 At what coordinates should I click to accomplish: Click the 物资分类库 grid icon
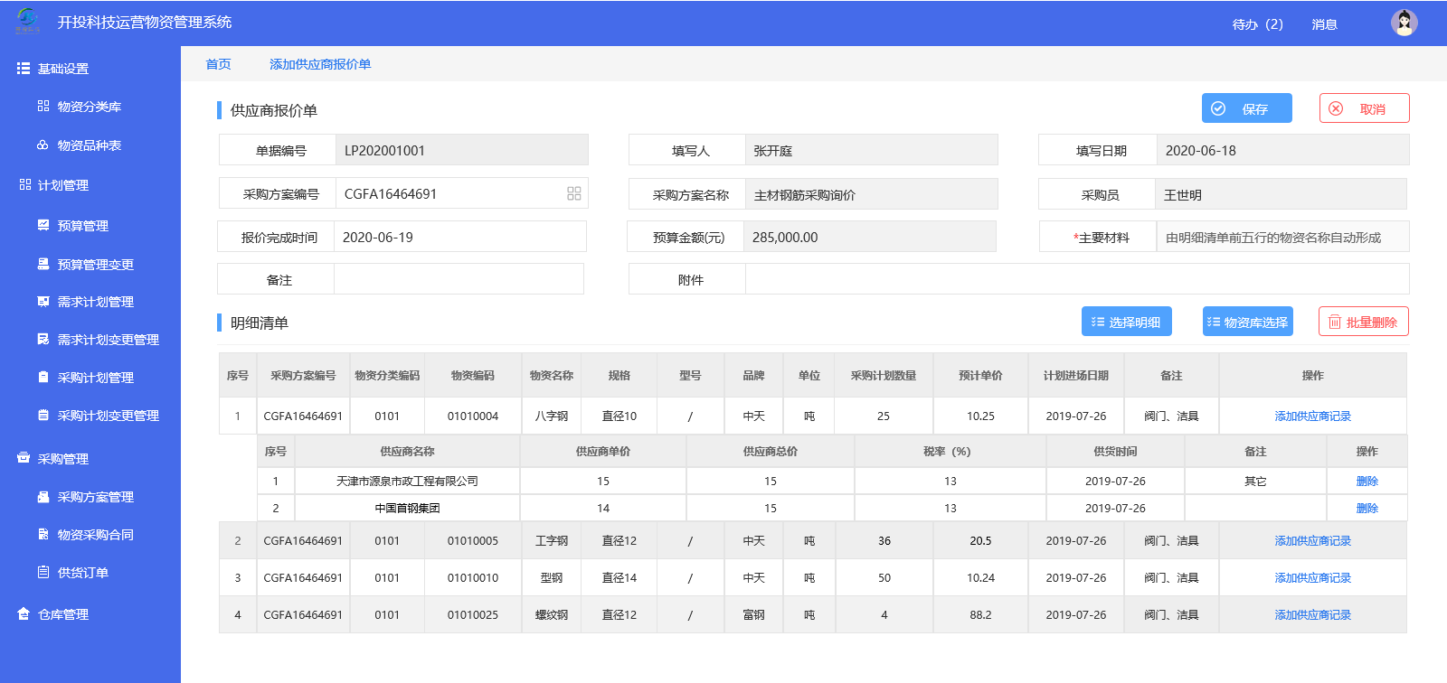pos(43,106)
